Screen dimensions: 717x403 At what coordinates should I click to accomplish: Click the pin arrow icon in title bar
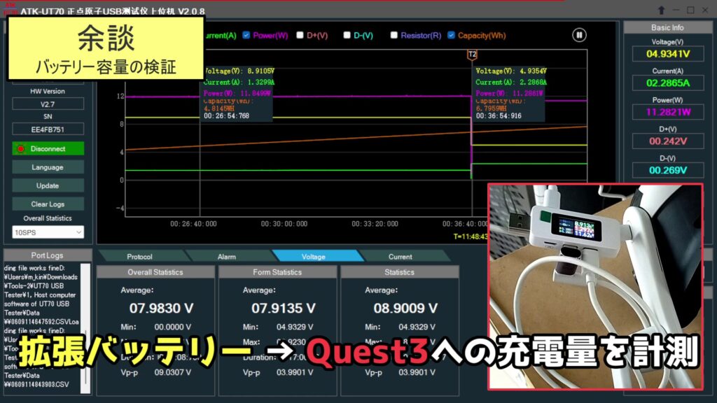pyautogui.click(x=661, y=10)
